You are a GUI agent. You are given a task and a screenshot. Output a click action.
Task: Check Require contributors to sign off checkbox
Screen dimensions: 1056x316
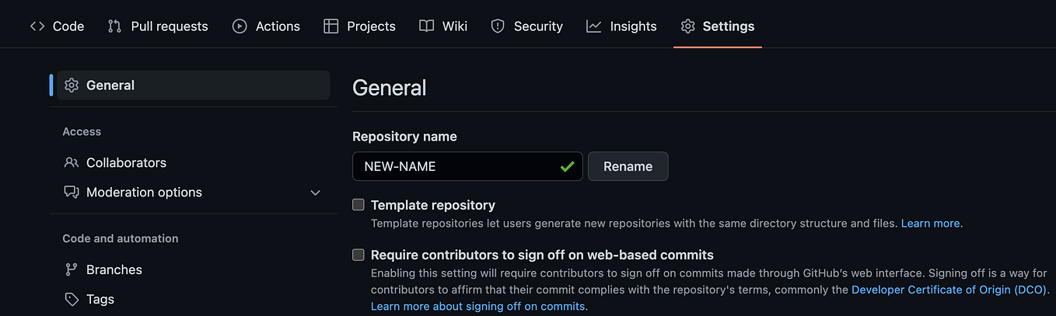pyautogui.click(x=358, y=255)
